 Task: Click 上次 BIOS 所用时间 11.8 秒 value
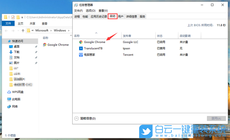(x=221, y=25)
